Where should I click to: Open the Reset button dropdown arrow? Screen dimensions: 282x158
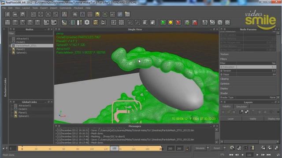click(x=224, y=148)
